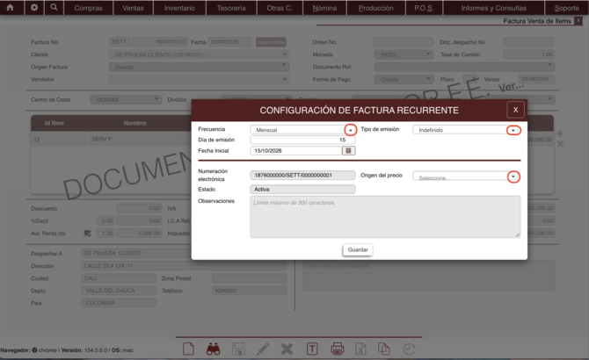Click the Fecha field in invoice header
Viewport: 589px width, 360px height.
[x=230, y=41]
